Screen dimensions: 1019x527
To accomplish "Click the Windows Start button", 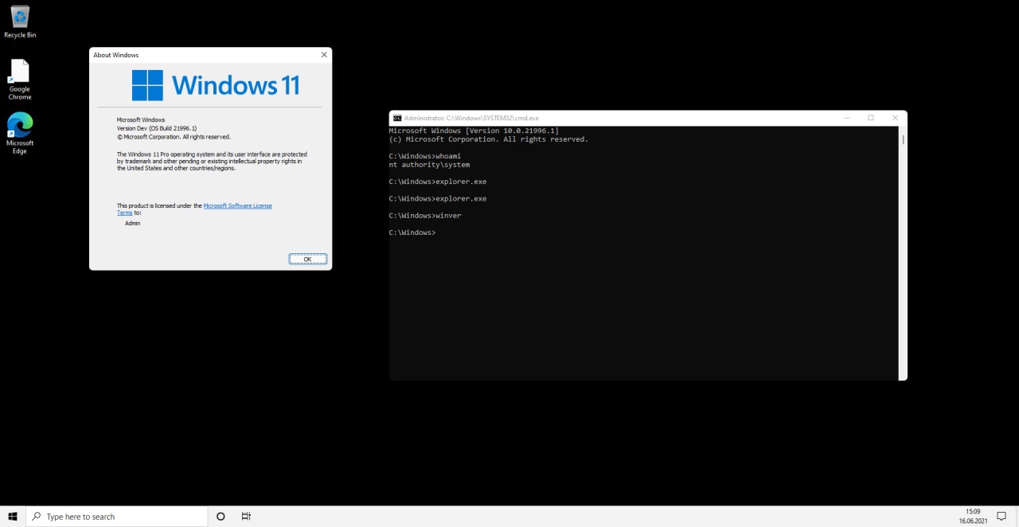I will click(13, 517).
